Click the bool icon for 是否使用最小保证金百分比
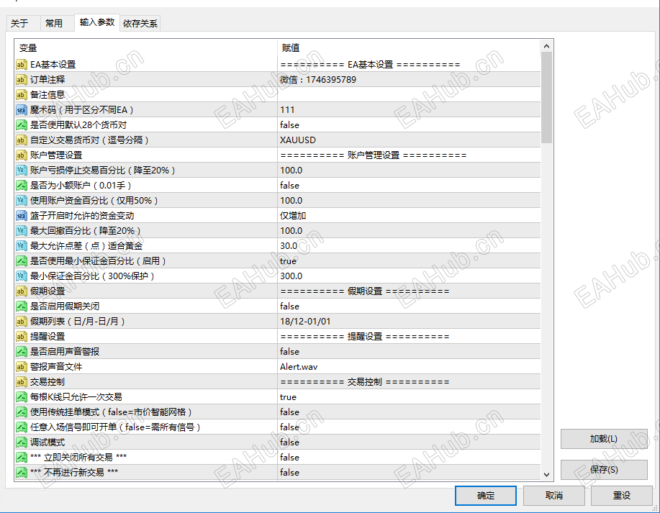 pos(21,261)
